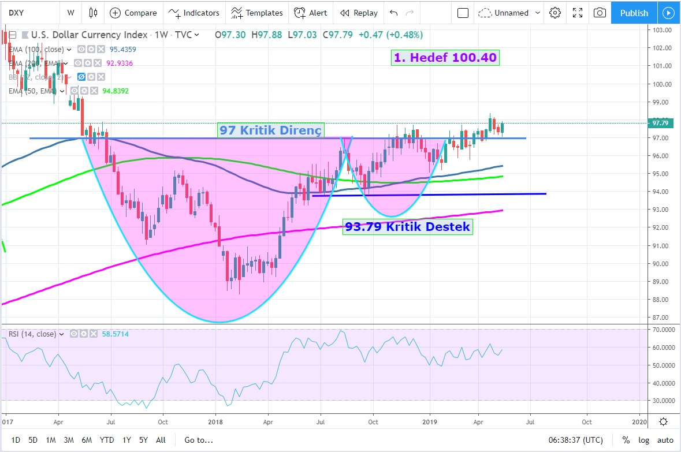
Task: Hide the EMA 100 indicator
Action: tap(81, 49)
